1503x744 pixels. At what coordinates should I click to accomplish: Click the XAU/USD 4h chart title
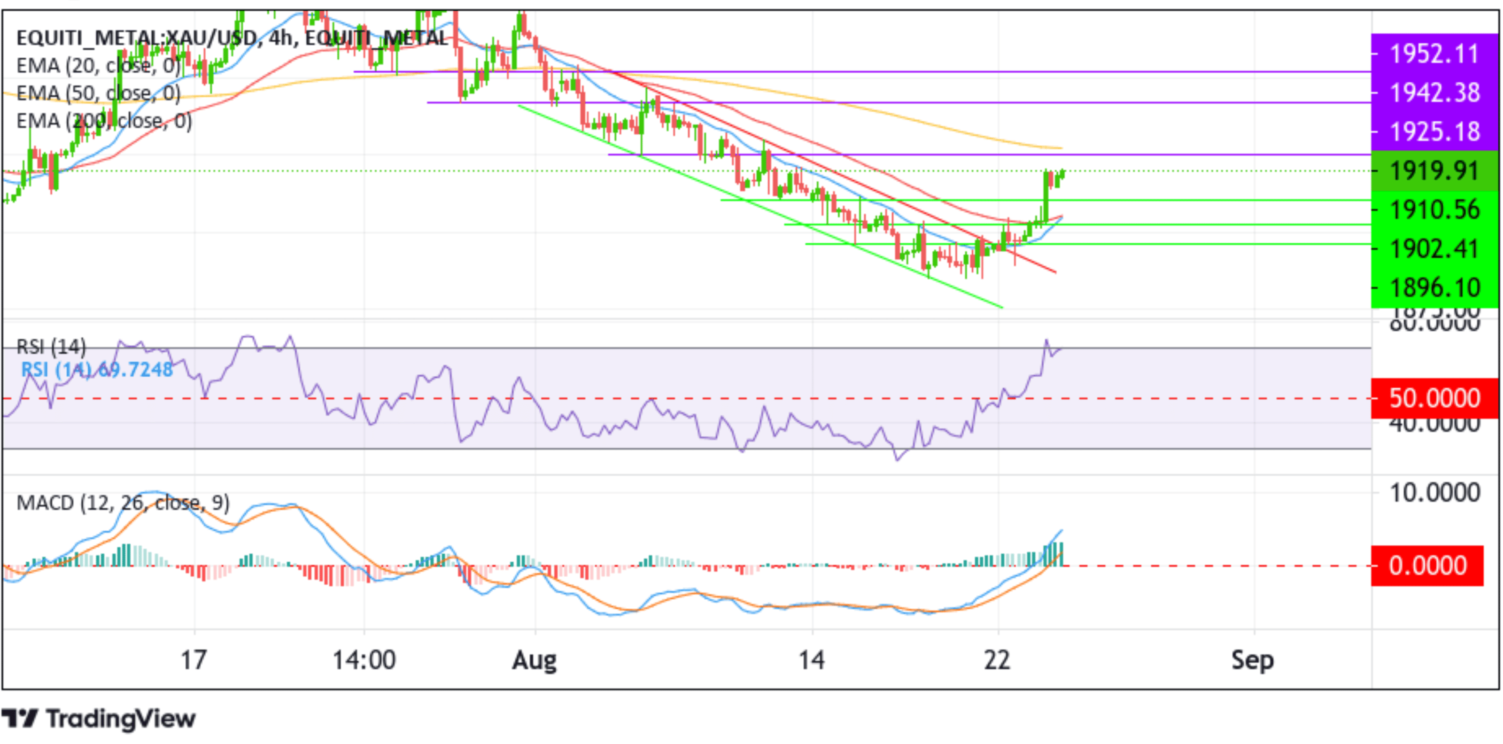(232, 39)
